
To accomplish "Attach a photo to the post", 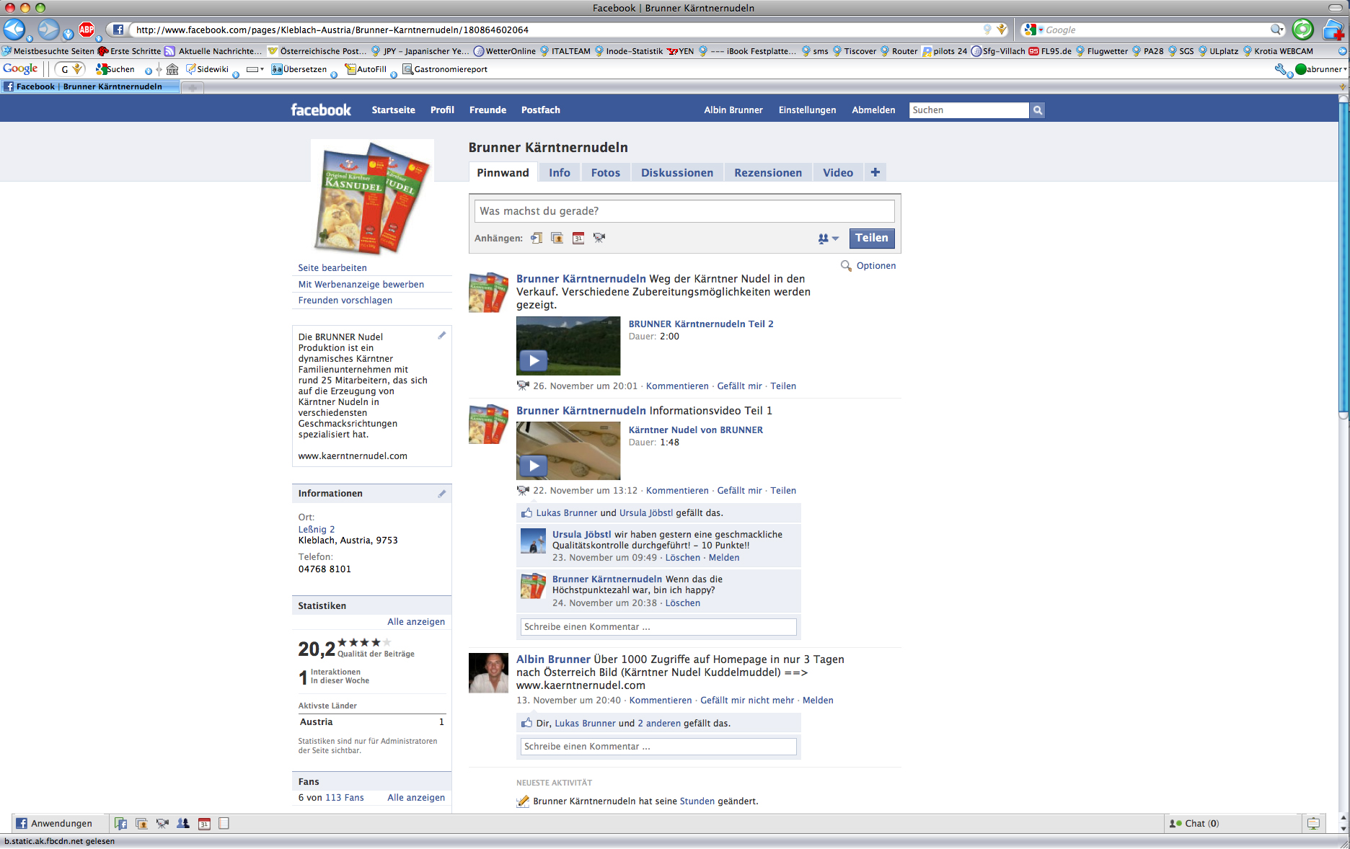I will click(x=557, y=239).
